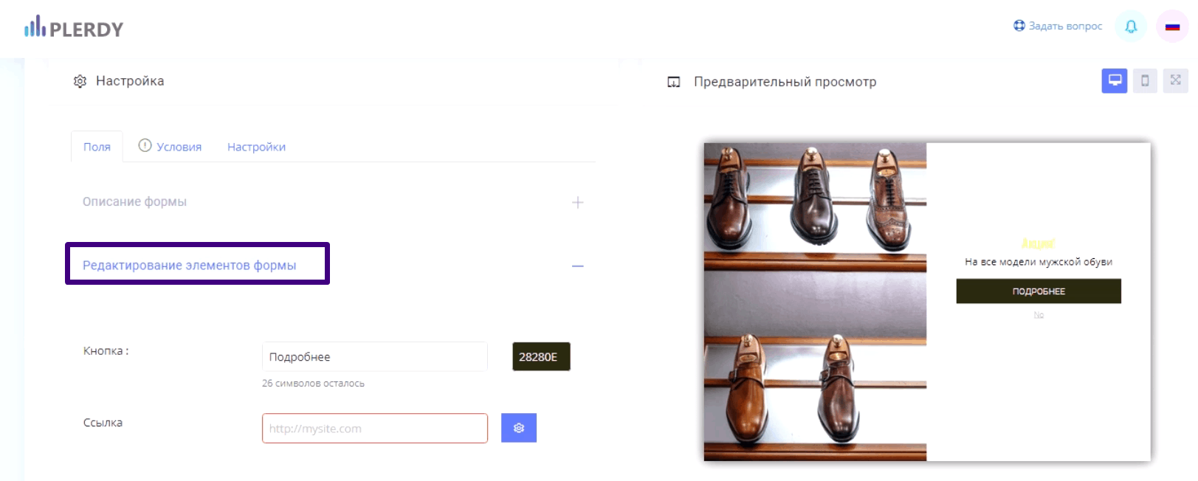
Task: Click the Plerdy logo
Action: point(73,28)
